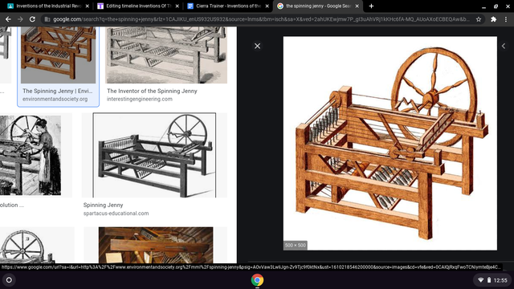Open the Spinning Jenny title link
Viewport: 514px width, 289px height.
[x=103, y=205]
